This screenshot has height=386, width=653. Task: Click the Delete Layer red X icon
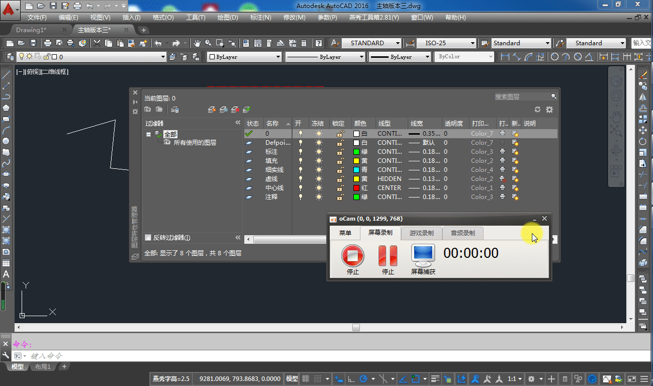pyautogui.click(x=235, y=110)
